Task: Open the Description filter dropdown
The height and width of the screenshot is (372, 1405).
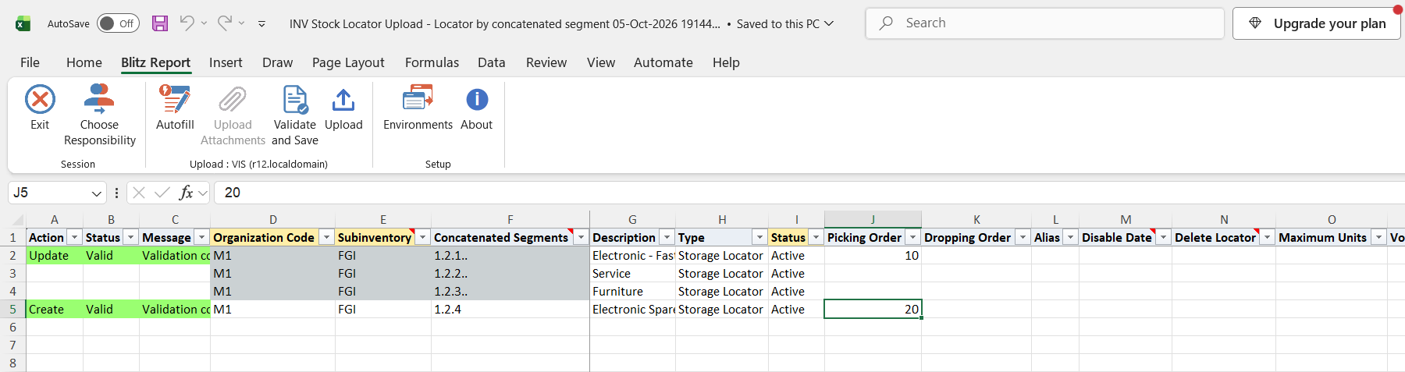Action: coord(667,237)
